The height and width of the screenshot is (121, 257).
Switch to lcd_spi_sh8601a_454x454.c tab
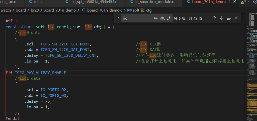[93, 2]
